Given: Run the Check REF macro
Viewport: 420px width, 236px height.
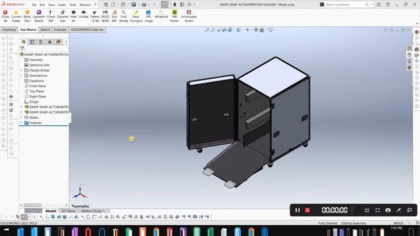Looking at the screenshot, I should (x=51, y=16).
